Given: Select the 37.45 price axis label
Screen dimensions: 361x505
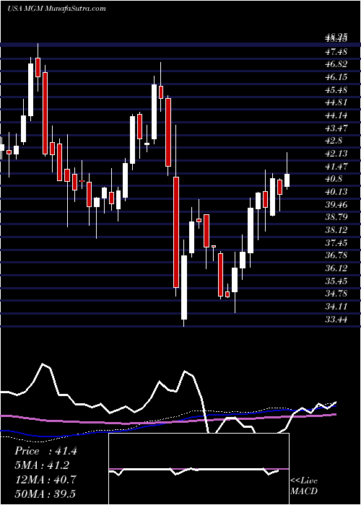Looking at the screenshot, I should pyautogui.click(x=336, y=243).
